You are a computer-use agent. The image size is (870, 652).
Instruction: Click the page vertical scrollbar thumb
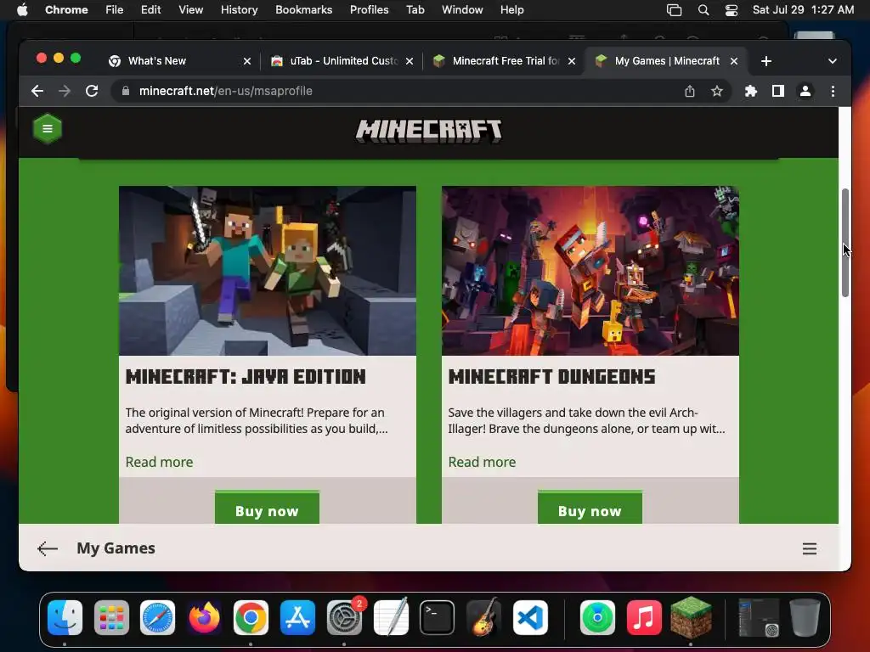tap(845, 243)
